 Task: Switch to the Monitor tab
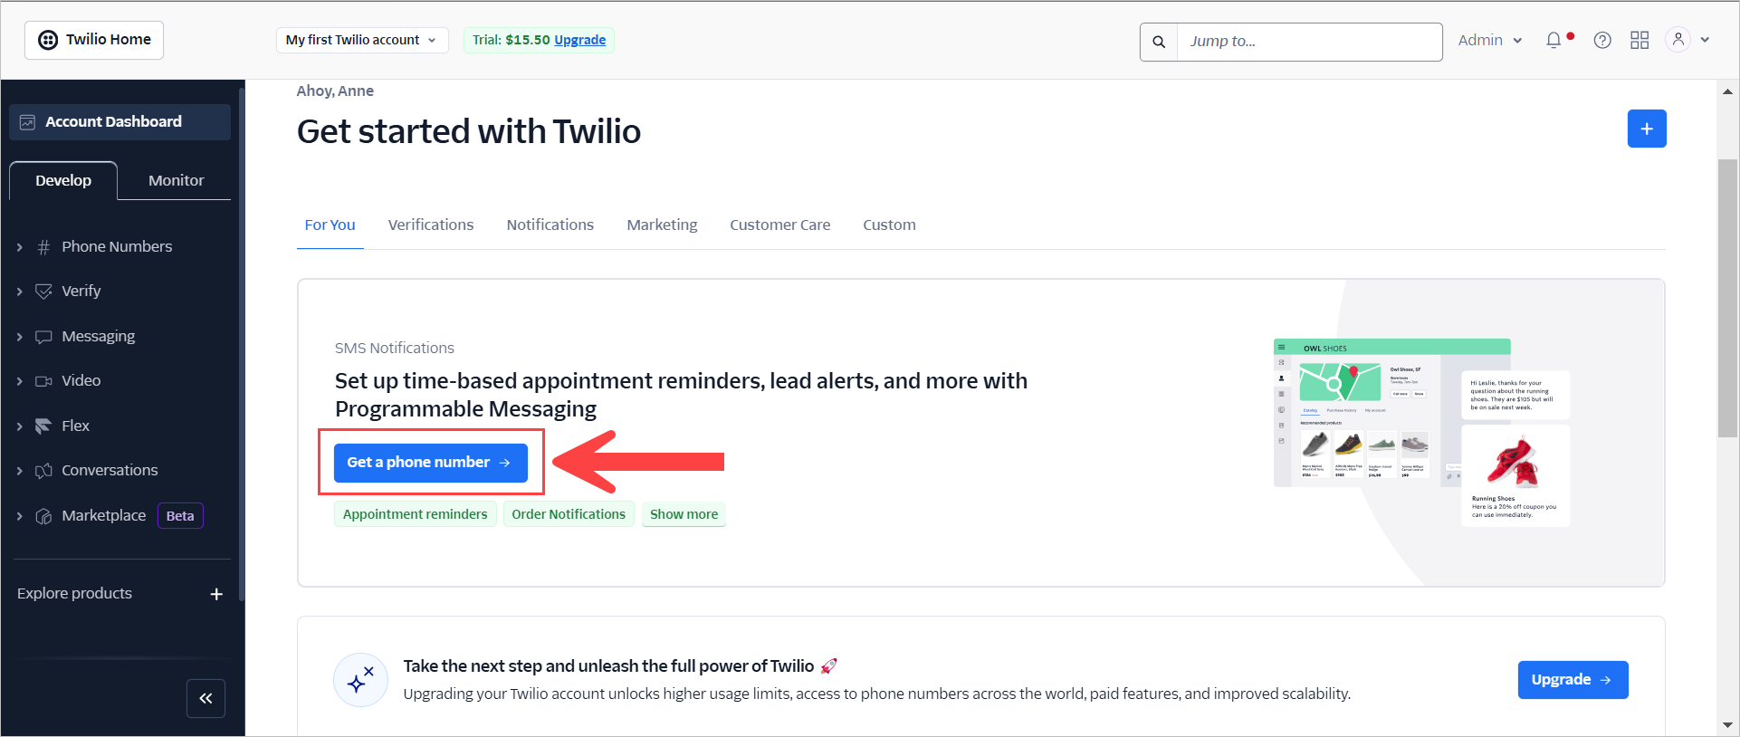point(176,180)
